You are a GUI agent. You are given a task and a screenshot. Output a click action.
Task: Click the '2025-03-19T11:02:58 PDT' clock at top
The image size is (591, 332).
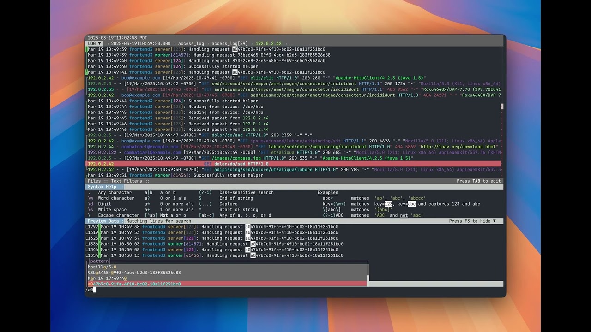pyautogui.click(x=117, y=38)
